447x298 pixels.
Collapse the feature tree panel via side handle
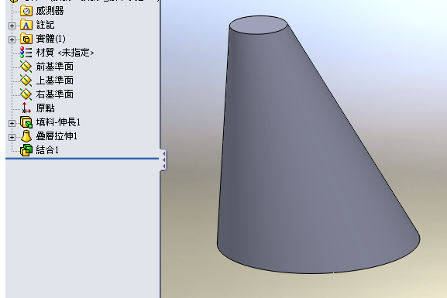coord(163,159)
